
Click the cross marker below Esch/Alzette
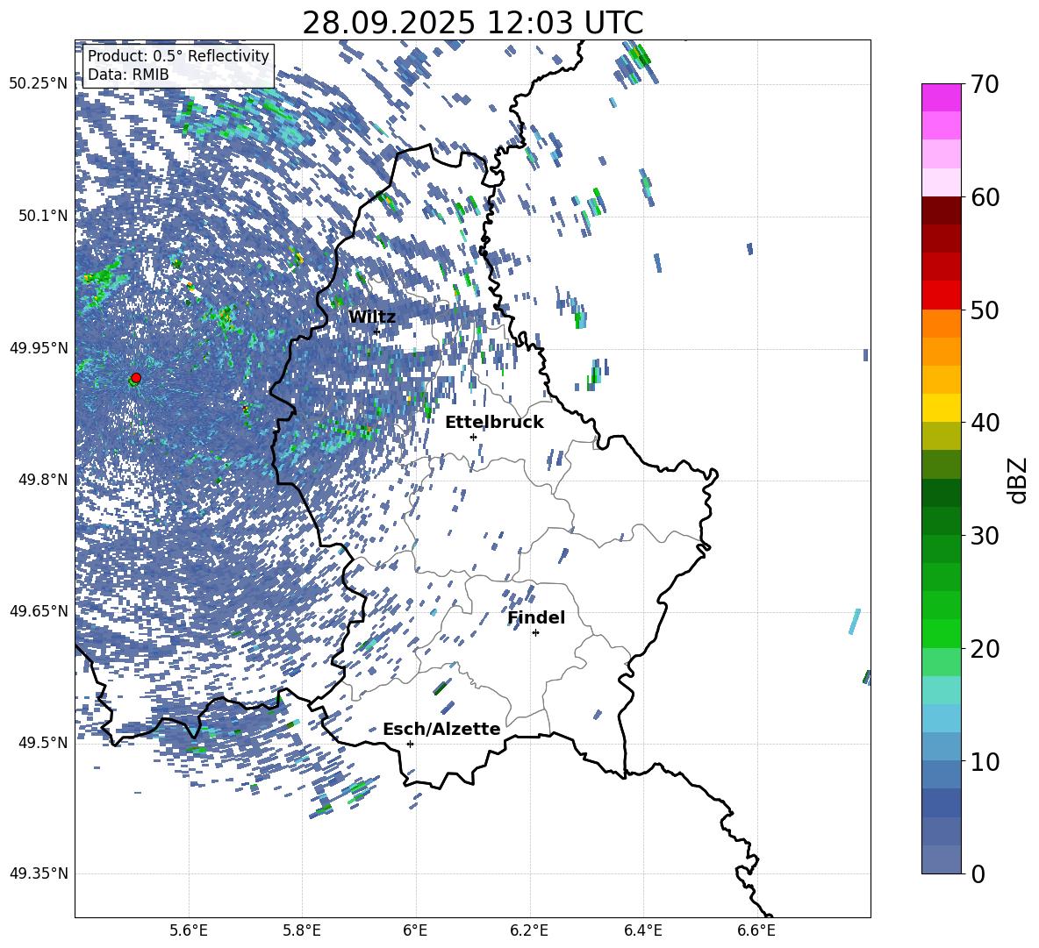tap(410, 744)
